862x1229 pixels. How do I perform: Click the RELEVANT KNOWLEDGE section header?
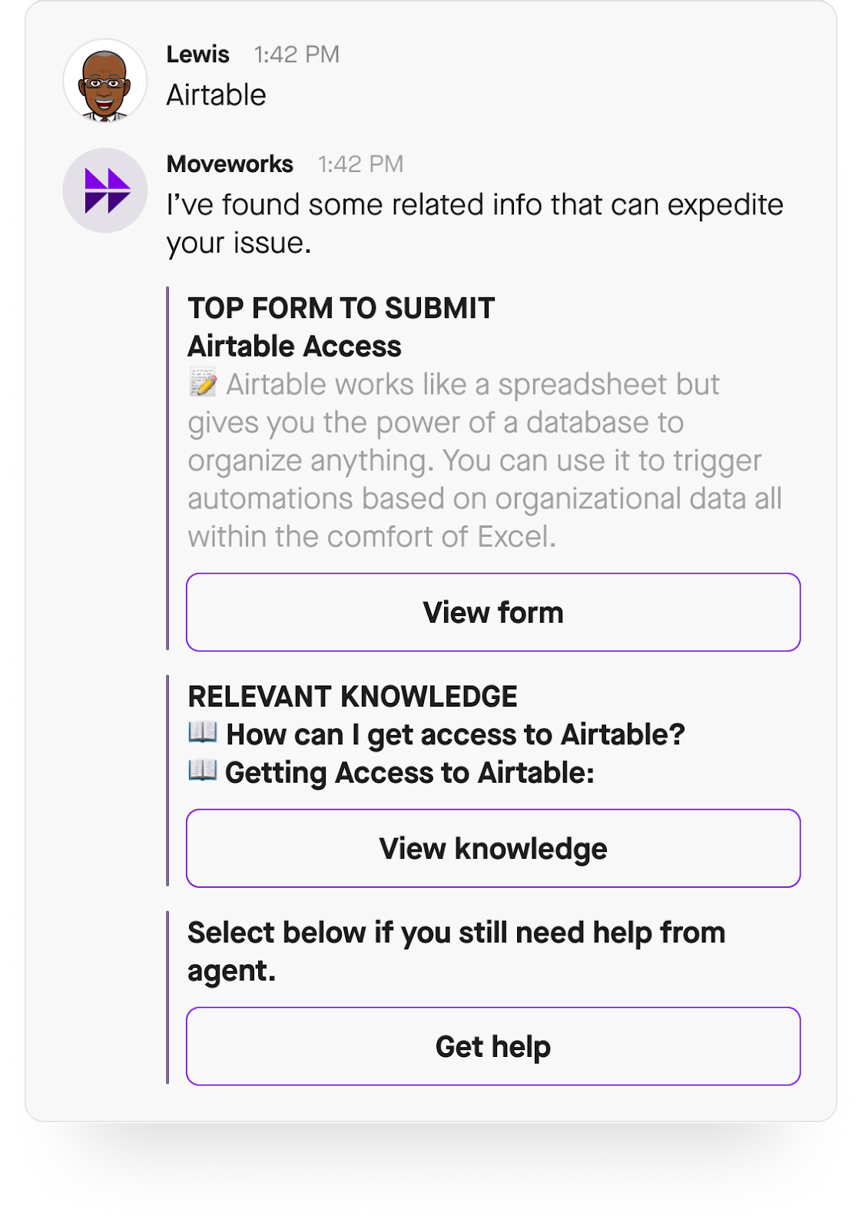point(353,697)
